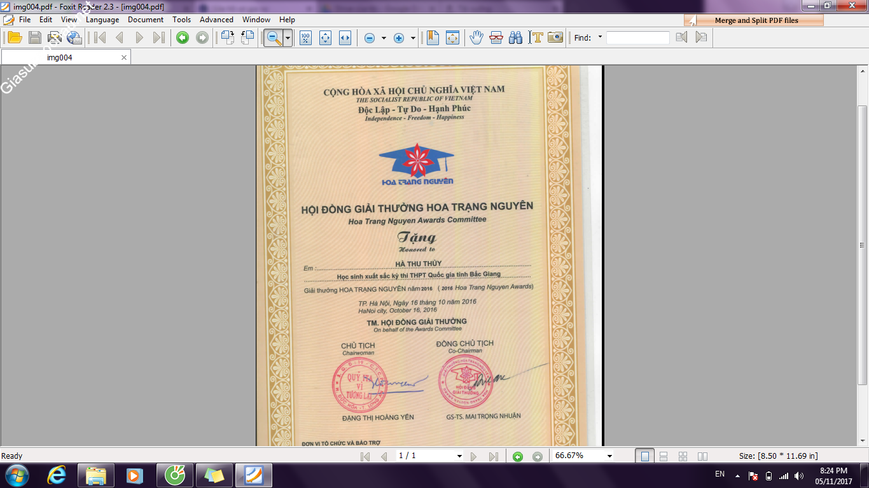The width and height of the screenshot is (869, 488).
Task: Switch to single page layout mode
Action: pyautogui.click(x=645, y=456)
